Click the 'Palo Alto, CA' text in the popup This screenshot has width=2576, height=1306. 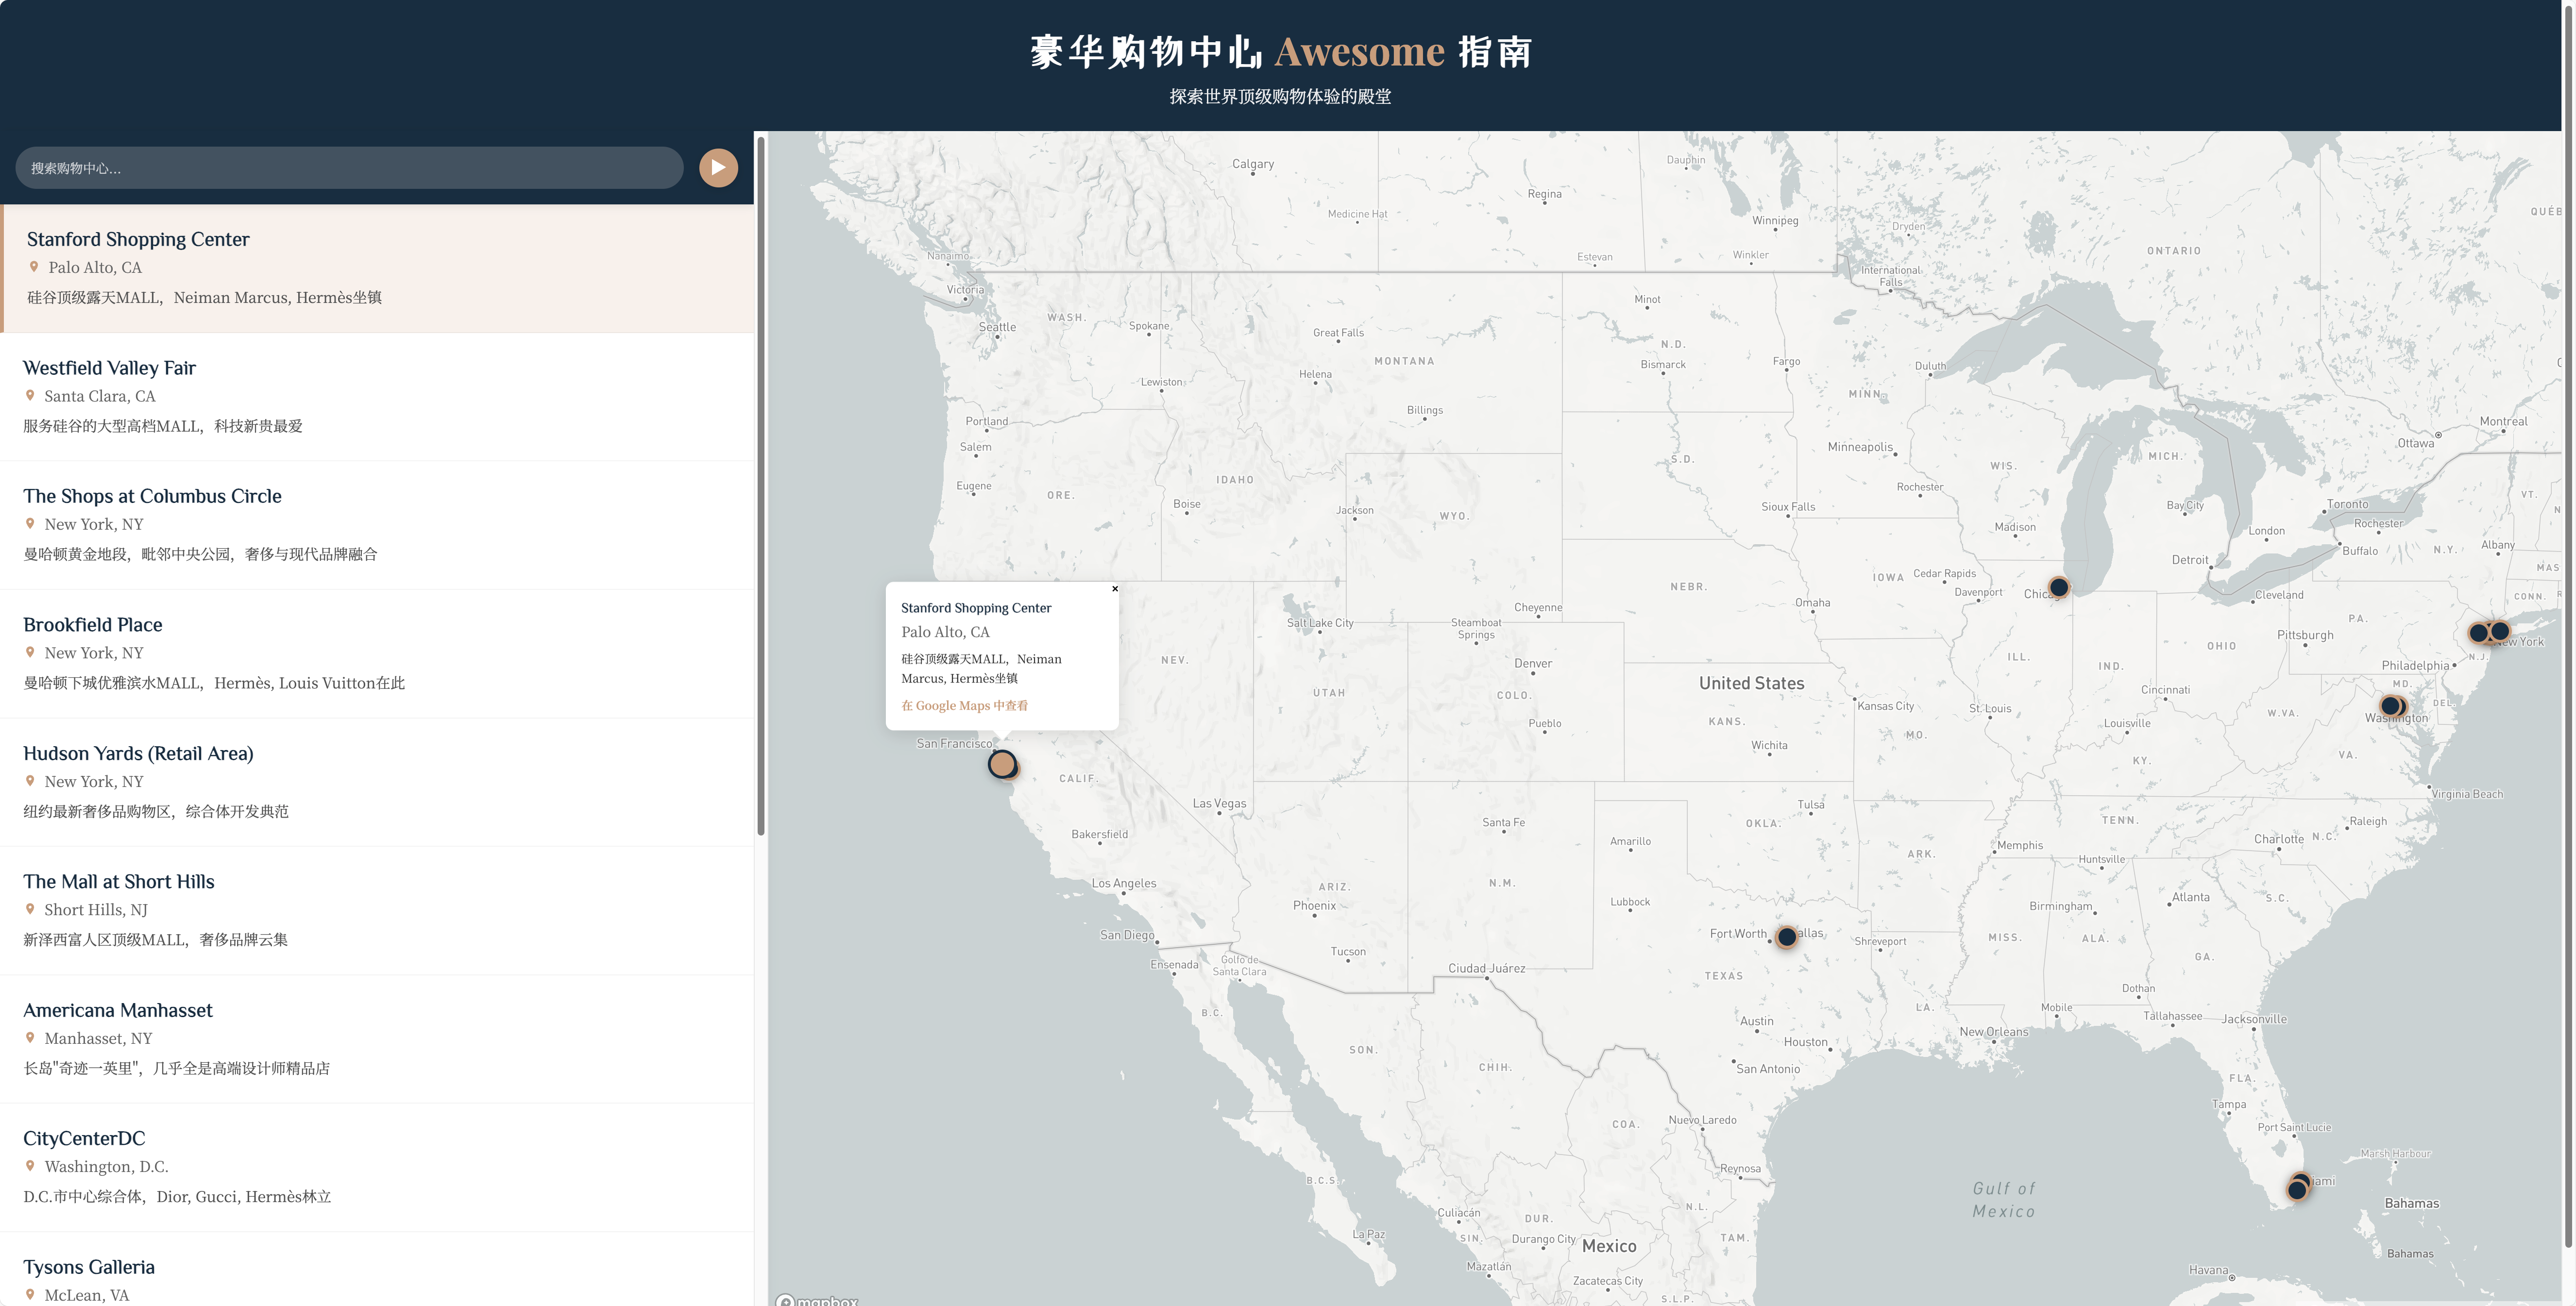click(945, 632)
